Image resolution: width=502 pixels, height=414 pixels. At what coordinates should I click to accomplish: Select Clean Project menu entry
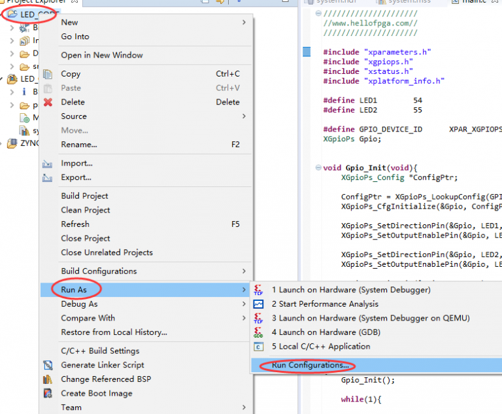click(x=86, y=210)
